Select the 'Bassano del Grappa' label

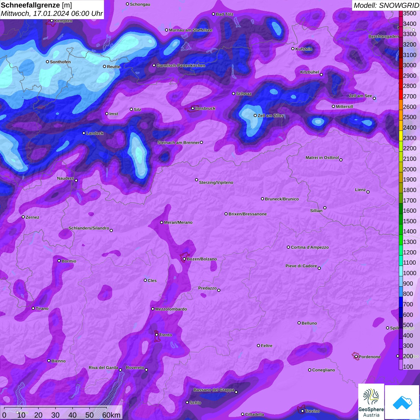(214, 390)
